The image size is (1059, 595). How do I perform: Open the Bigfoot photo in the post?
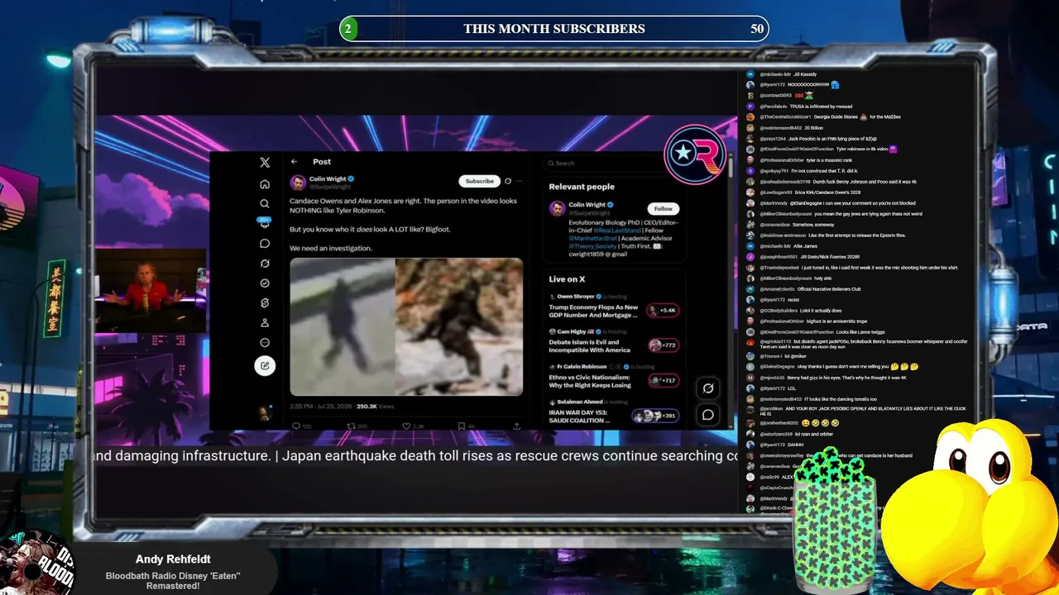[459, 326]
